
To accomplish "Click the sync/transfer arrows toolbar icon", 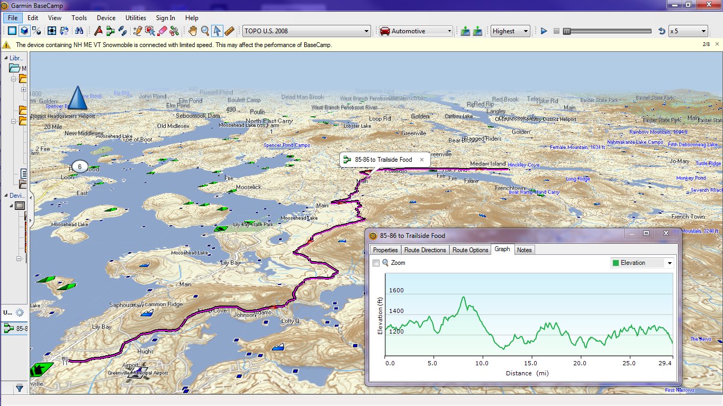I will coord(64,31).
